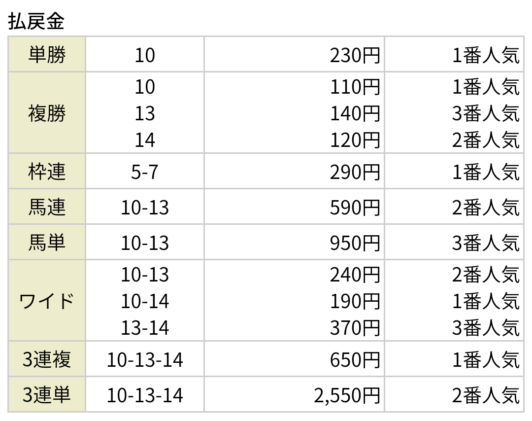Click the 2,550円 payout amount
The image size is (532, 421).
click(x=347, y=395)
